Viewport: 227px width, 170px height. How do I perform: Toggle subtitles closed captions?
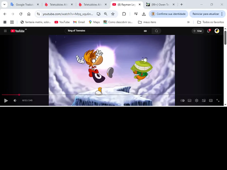click(x=189, y=100)
